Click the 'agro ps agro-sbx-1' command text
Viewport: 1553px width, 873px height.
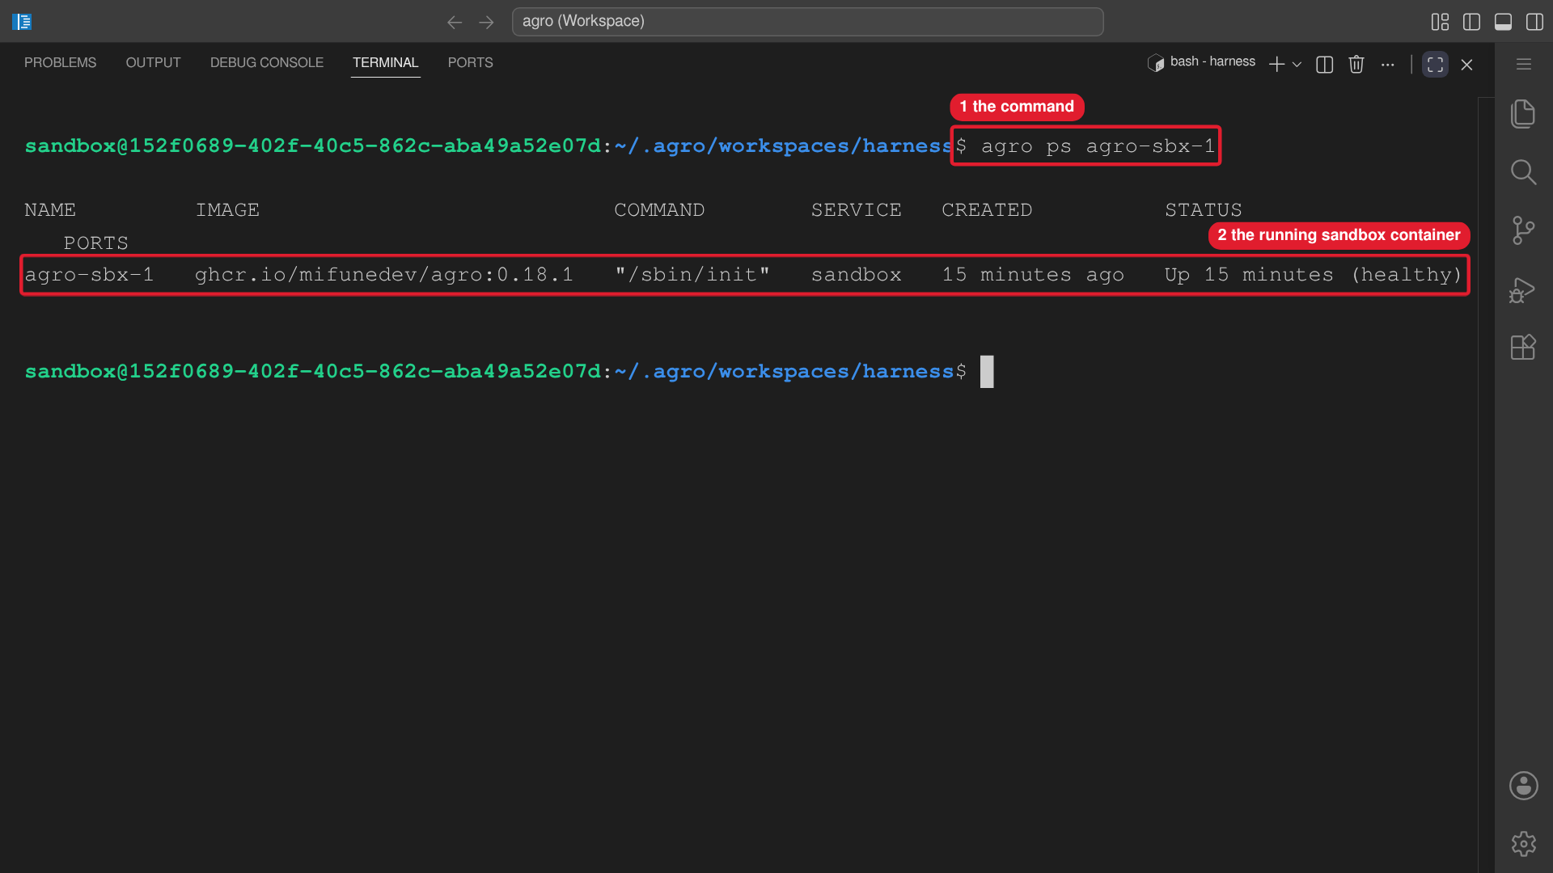(x=1098, y=146)
